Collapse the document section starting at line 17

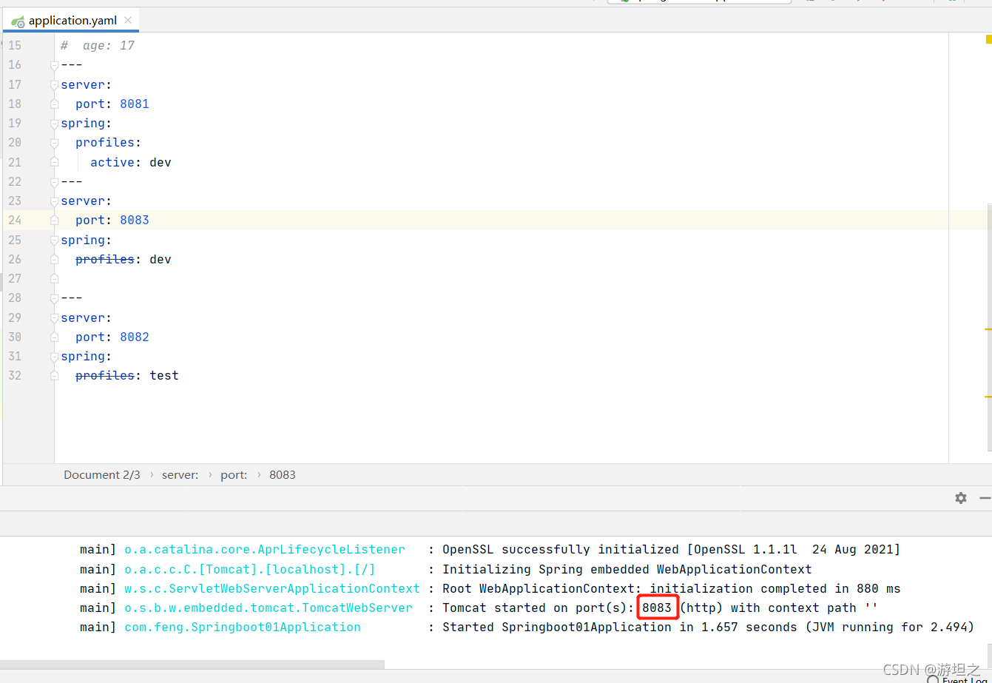(x=53, y=84)
